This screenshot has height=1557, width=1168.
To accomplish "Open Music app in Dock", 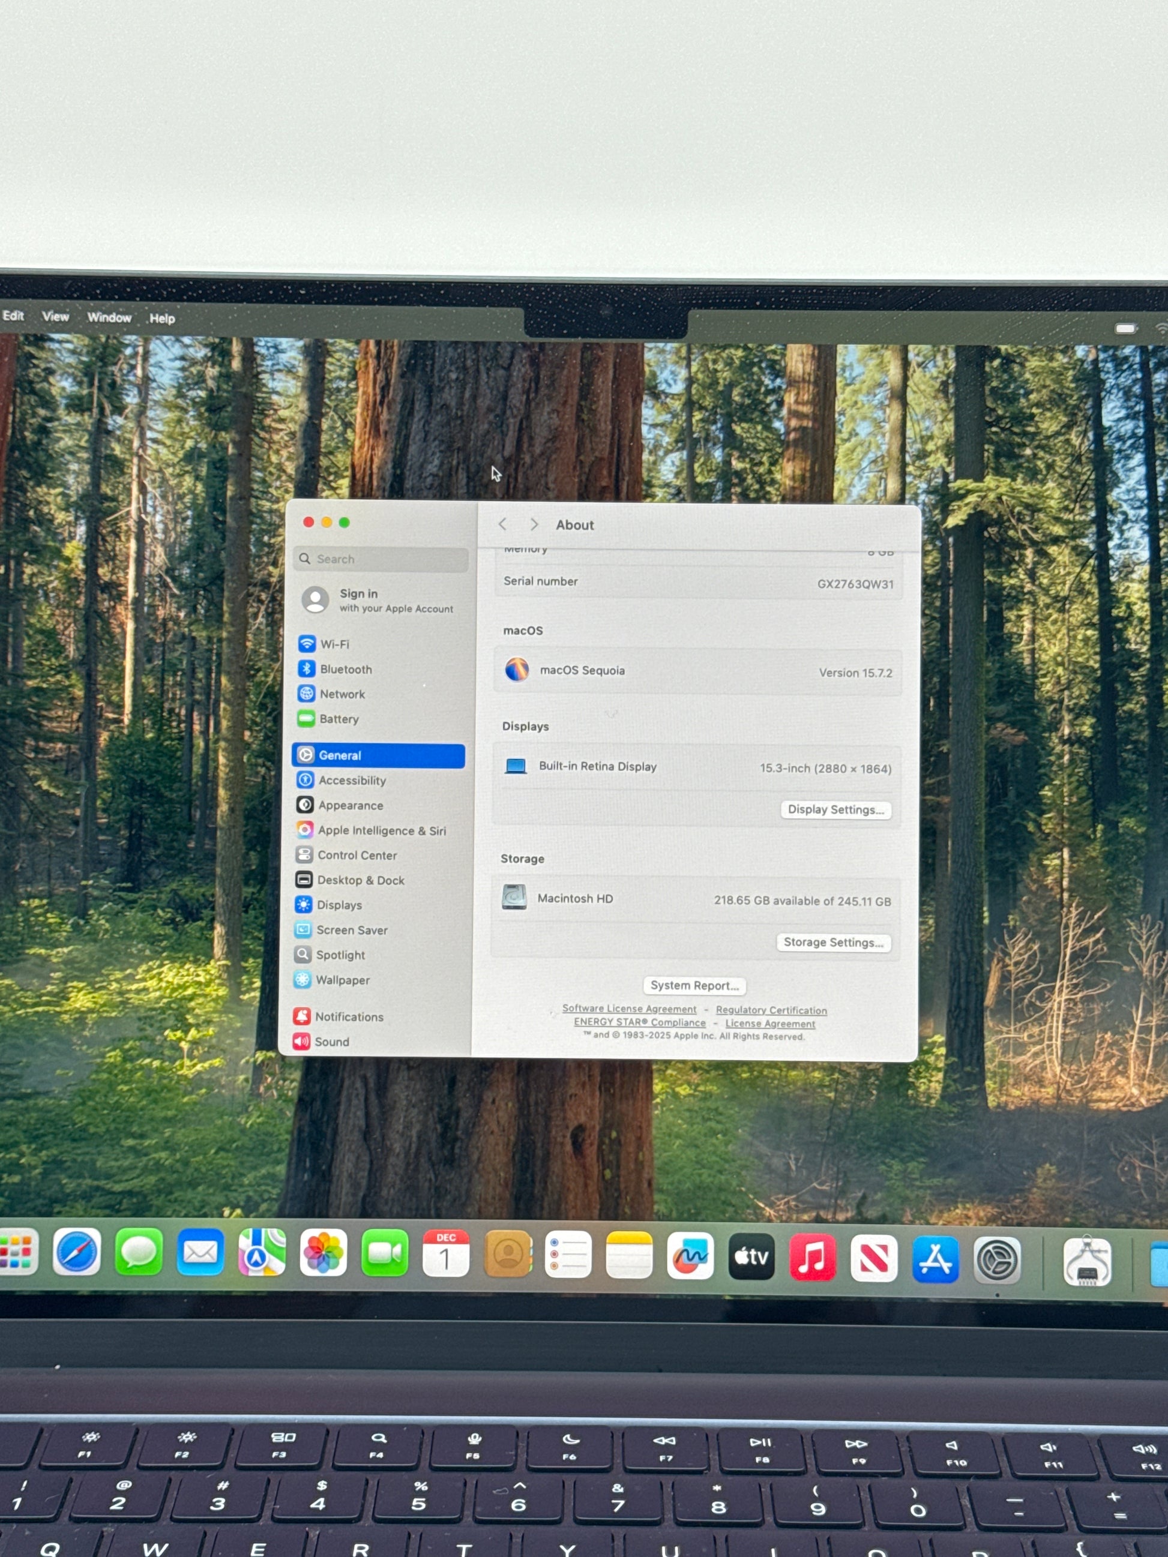I will (x=813, y=1257).
